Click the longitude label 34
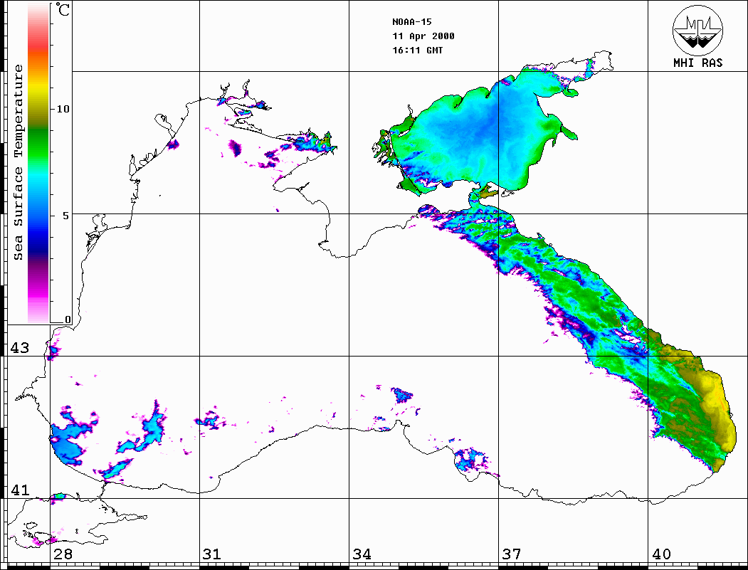The height and width of the screenshot is (570, 748). (x=362, y=554)
